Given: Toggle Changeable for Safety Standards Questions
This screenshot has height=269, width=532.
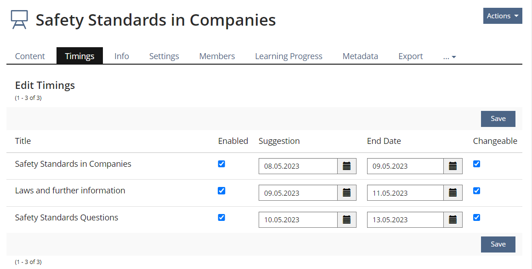Looking at the screenshot, I should [476, 217].
